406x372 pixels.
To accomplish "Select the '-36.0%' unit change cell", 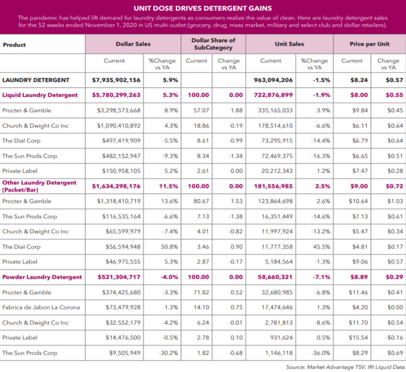I will tap(321, 353).
